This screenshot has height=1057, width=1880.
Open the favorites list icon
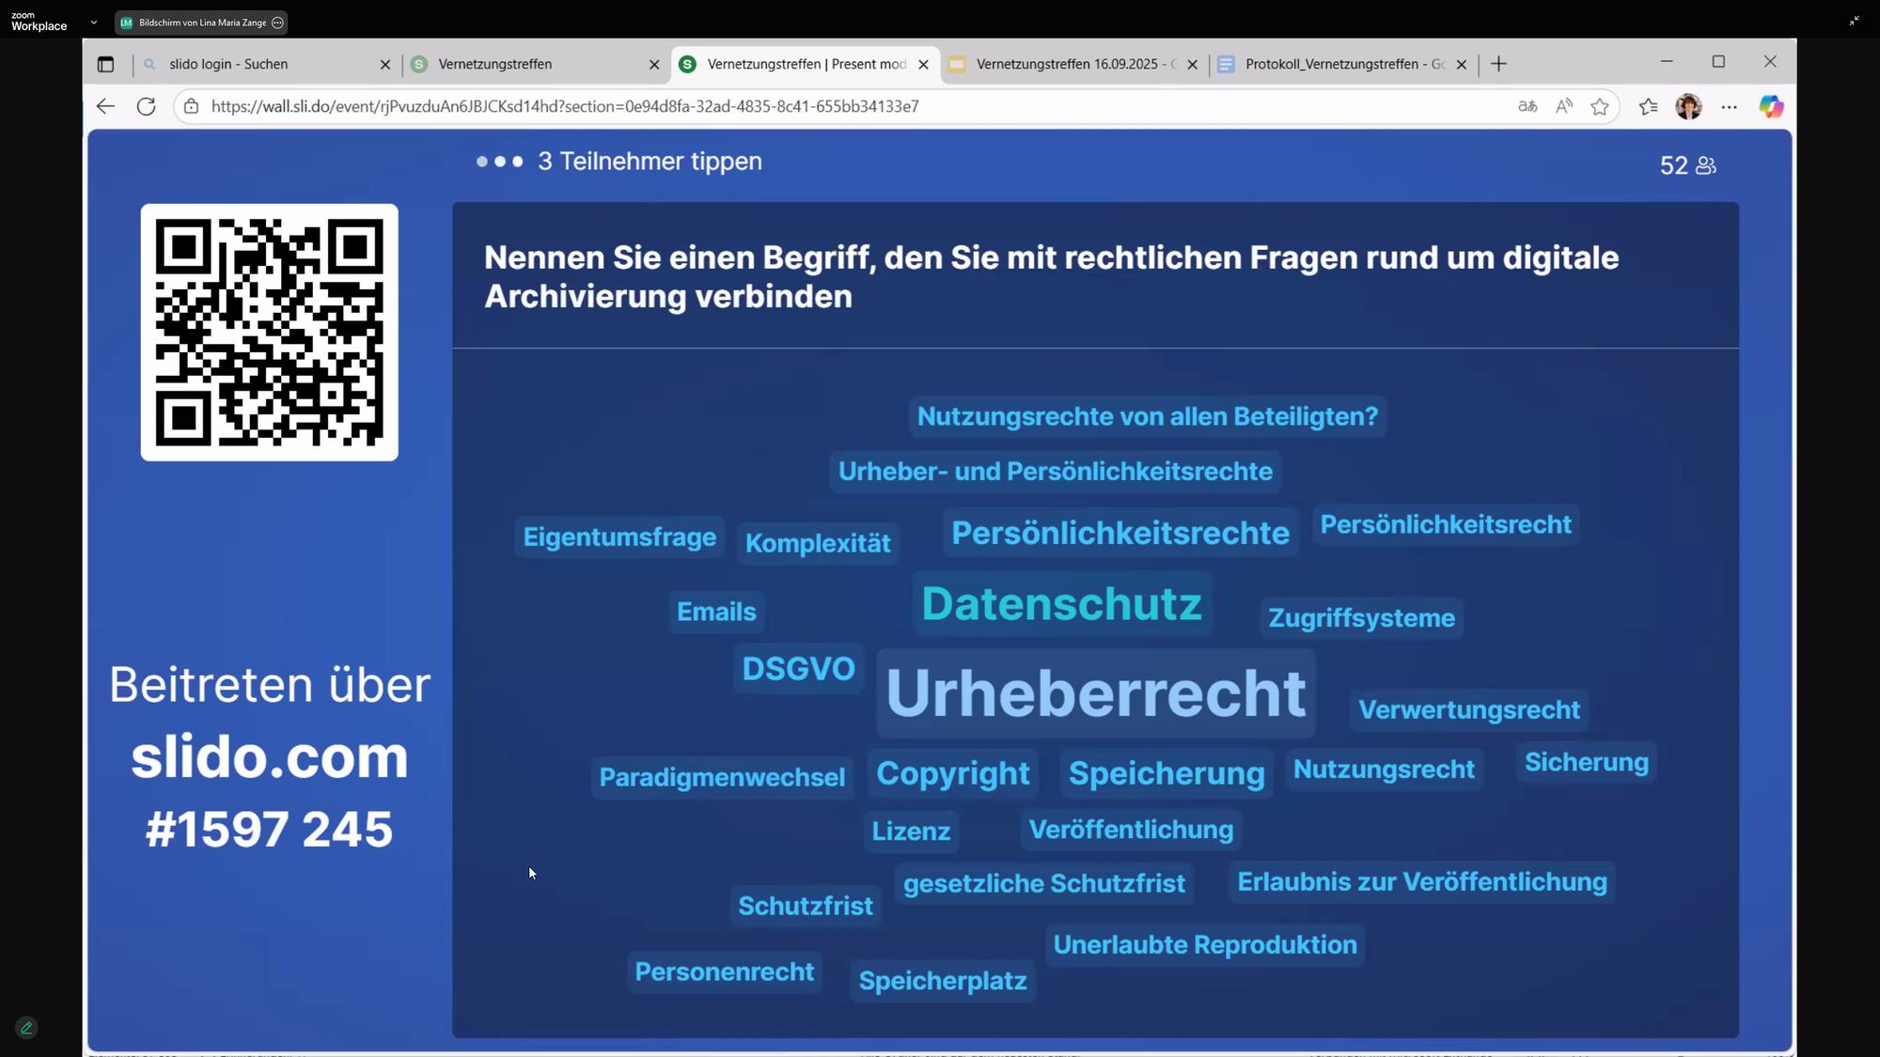click(1648, 106)
